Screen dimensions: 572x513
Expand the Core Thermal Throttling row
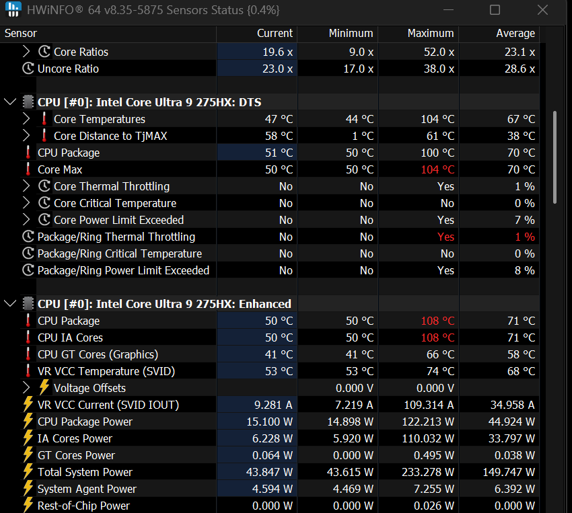[26, 186]
